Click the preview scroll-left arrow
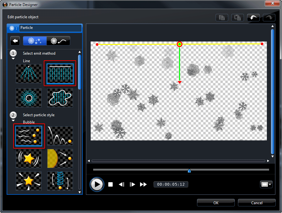This screenshot has height=213, width=282. pyautogui.click(x=89, y=161)
